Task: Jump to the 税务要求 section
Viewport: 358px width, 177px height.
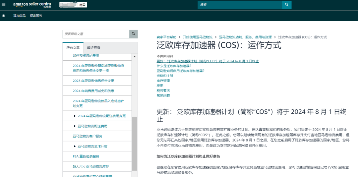Action: pyautogui.click(x=163, y=91)
